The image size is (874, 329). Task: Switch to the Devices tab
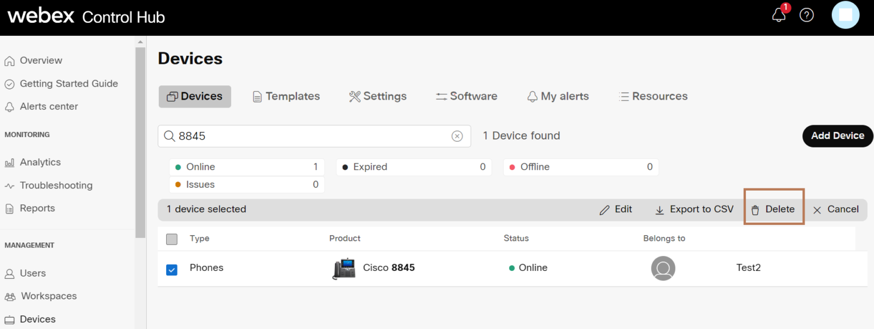click(195, 96)
